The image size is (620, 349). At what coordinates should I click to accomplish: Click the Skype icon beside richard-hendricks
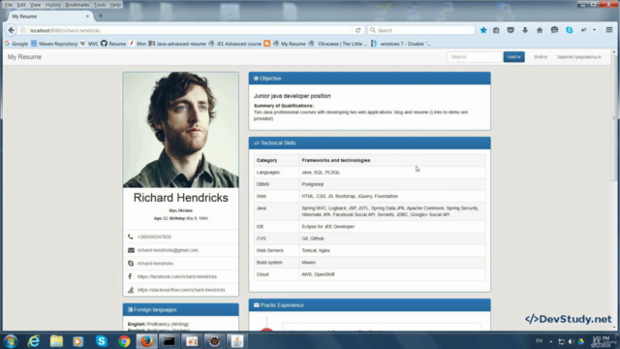(x=131, y=263)
